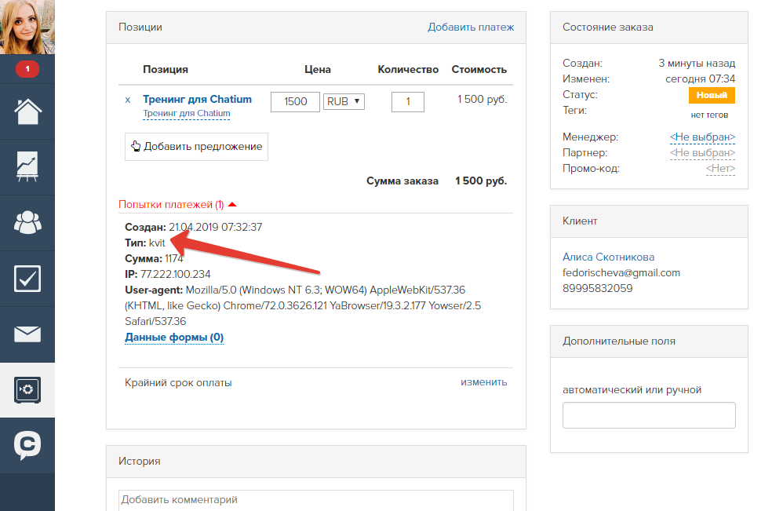Open the user avatar profile photo

pos(27,27)
